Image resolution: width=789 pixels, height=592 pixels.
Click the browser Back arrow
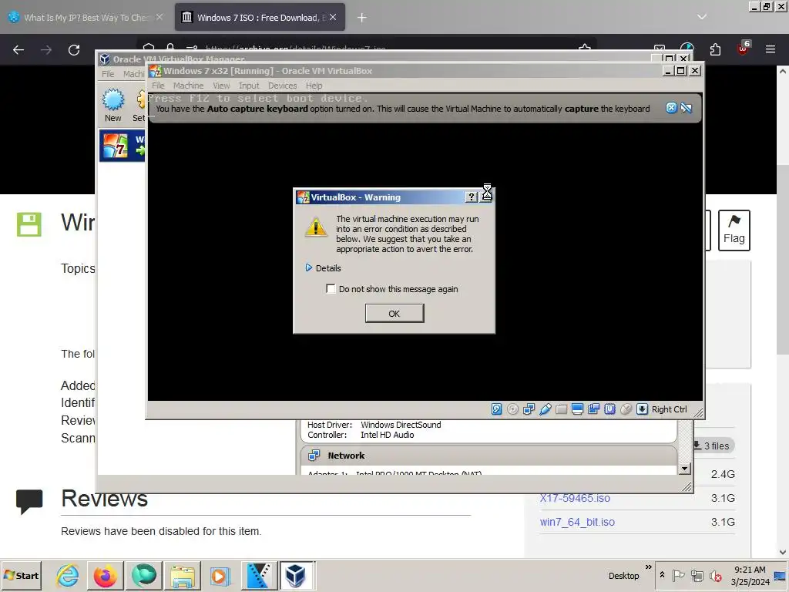click(x=18, y=50)
